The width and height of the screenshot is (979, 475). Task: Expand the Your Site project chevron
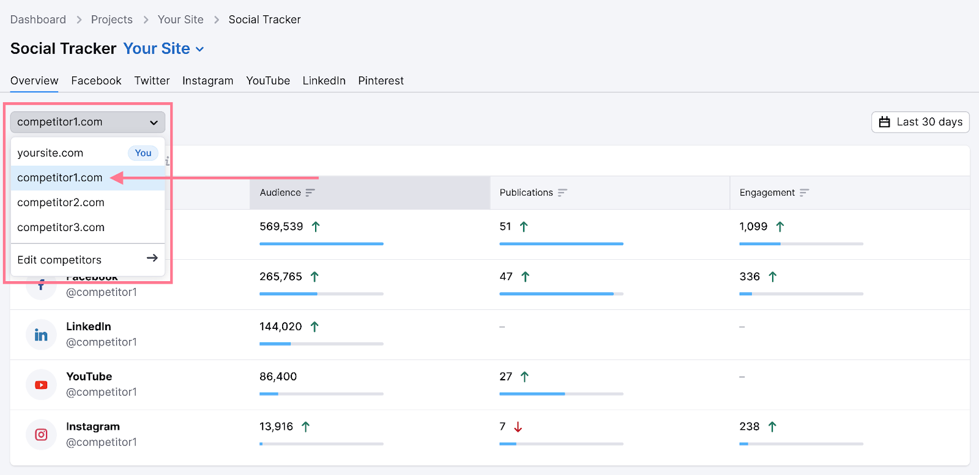point(199,50)
